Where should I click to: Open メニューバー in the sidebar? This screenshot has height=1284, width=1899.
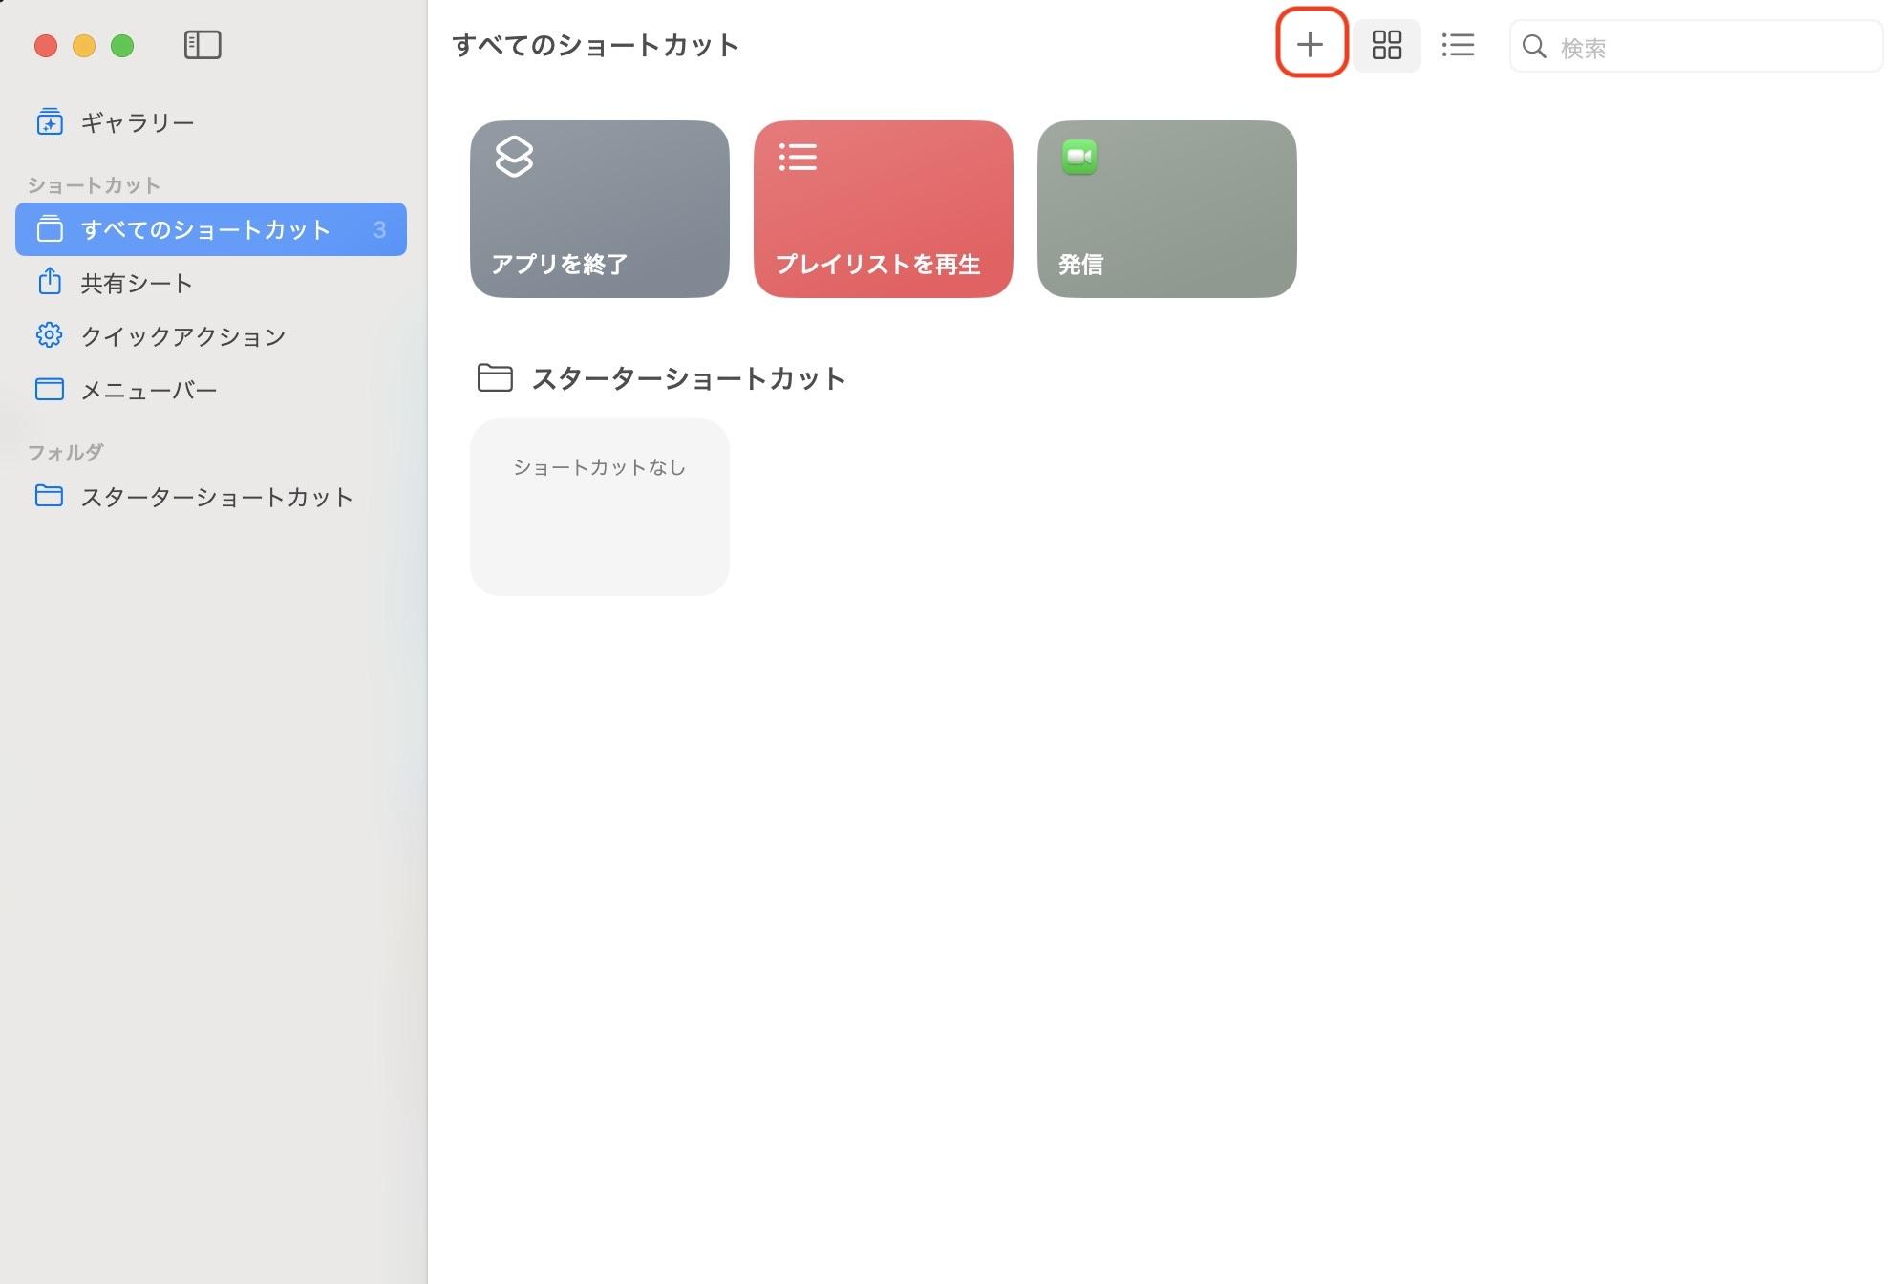211,390
